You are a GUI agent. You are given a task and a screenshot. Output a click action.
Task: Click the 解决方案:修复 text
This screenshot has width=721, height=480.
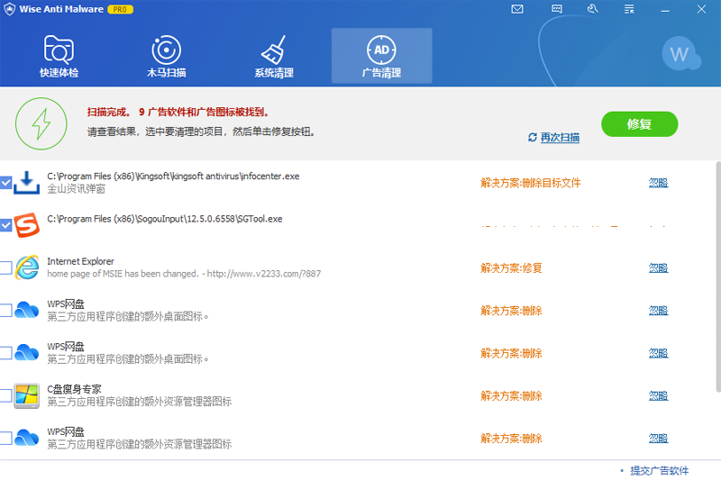(x=511, y=267)
